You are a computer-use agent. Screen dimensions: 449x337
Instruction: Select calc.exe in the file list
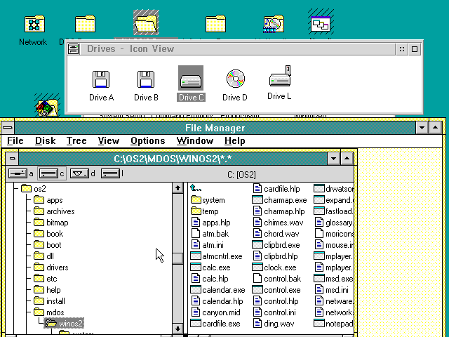[210, 267]
